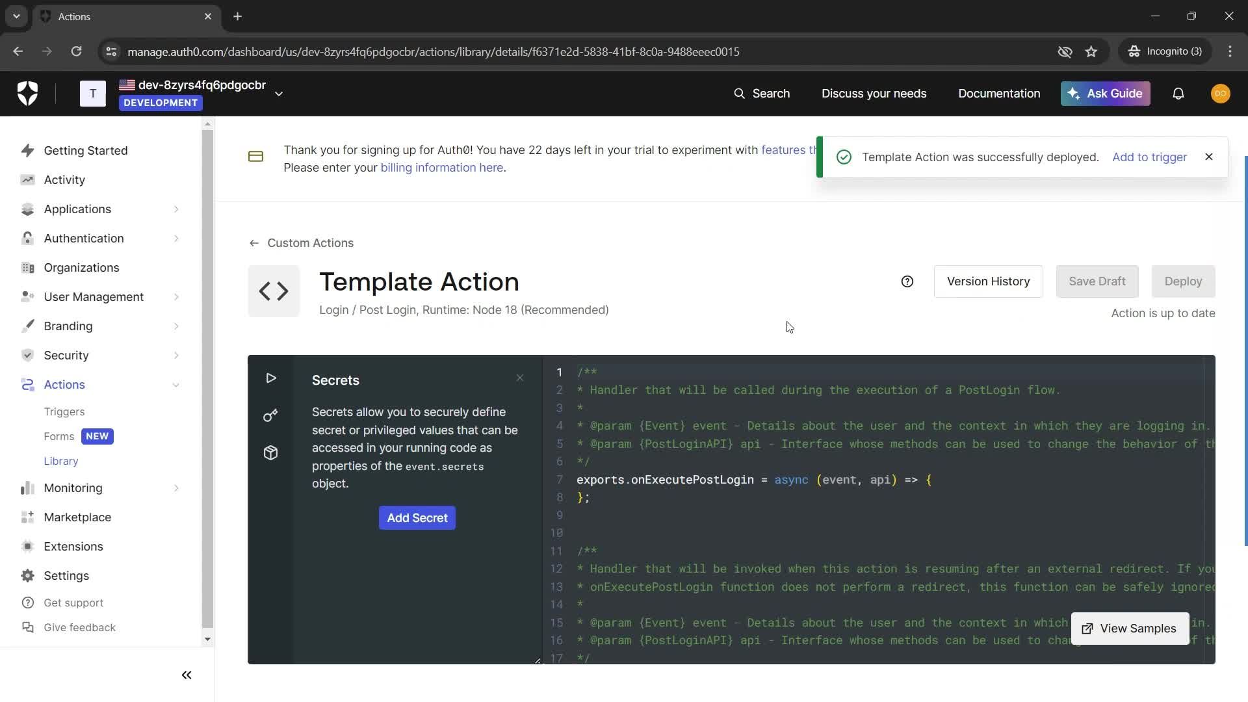
Task: Open the user profile avatar
Action: point(1220,94)
